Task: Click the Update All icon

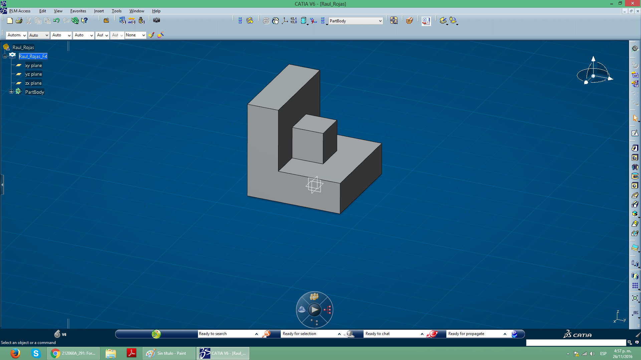Action: [266, 21]
